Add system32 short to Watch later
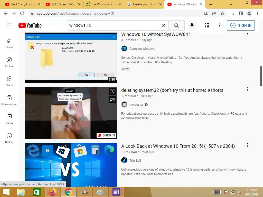This screenshot has height=197, width=263. (112, 92)
